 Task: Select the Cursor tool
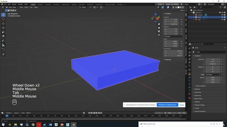3,19
